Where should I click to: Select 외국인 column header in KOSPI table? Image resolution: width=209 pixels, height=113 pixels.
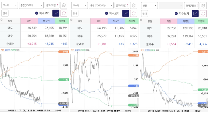46,21
